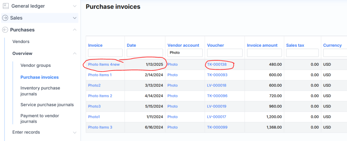Open voucher LV-000018 link
347x141 pixels.
(217, 85)
